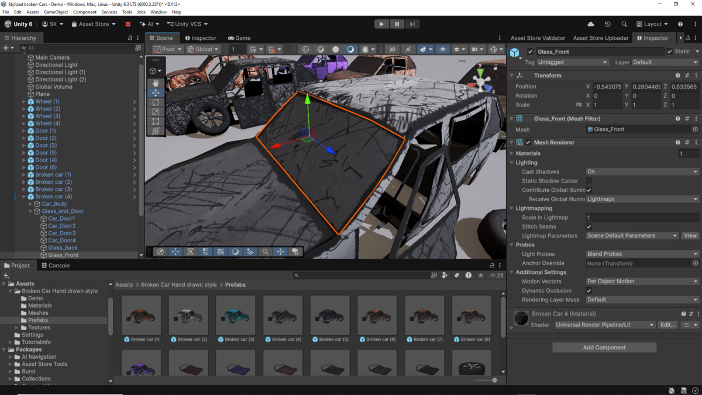Click the magnifier icon in bottom scene overlay

coord(265,252)
